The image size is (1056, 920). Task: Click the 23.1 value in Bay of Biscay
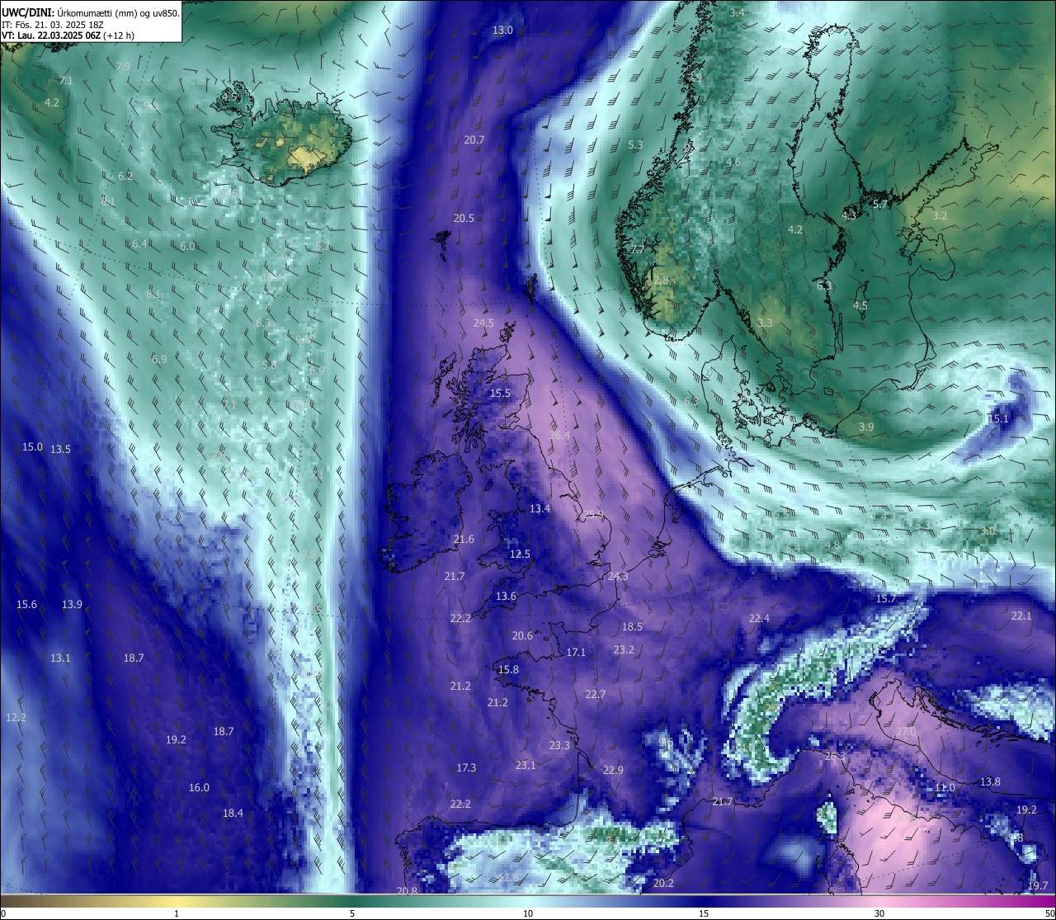(x=526, y=765)
